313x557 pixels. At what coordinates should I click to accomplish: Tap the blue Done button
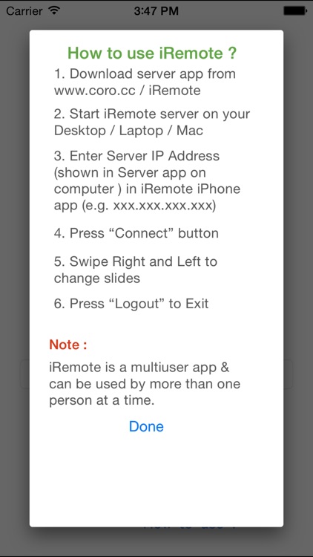pyautogui.click(x=146, y=426)
